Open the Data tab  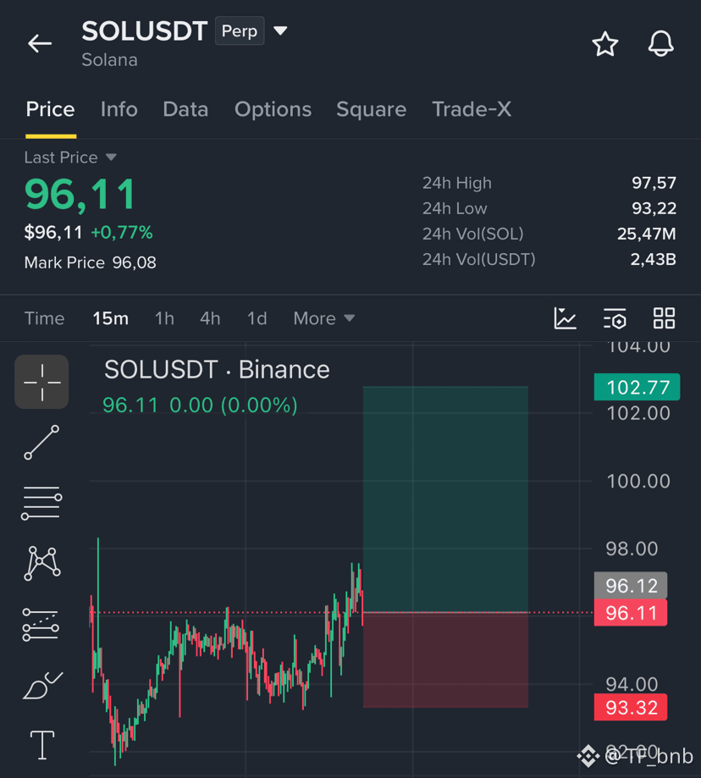tap(185, 109)
